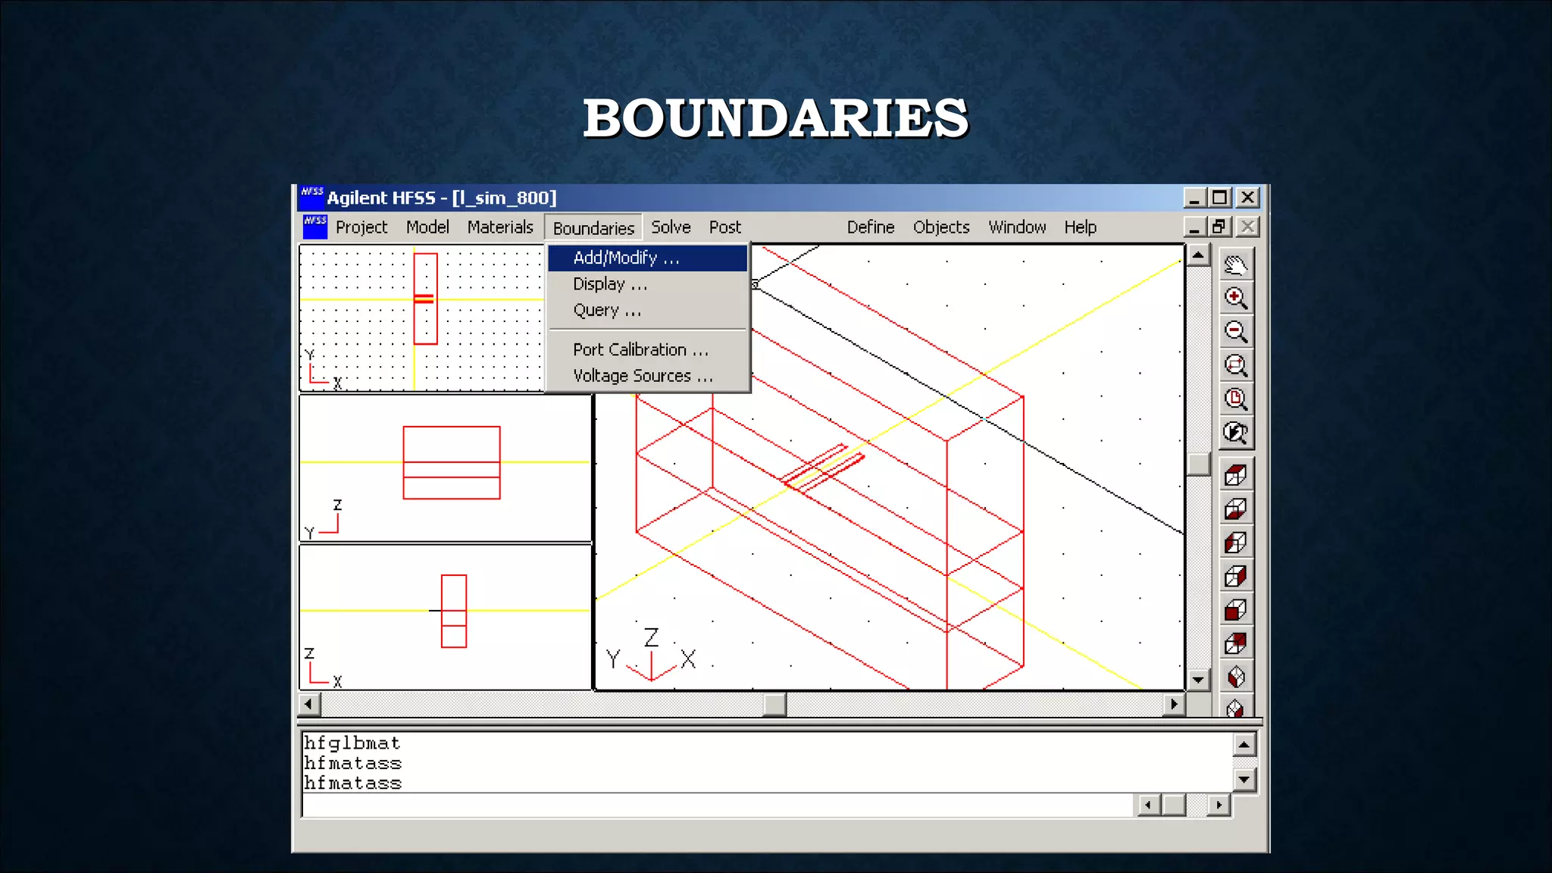This screenshot has height=873, width=1552.
Task: Click the message log horizontal scroll thumb
Action: (x=1174, y=805)
